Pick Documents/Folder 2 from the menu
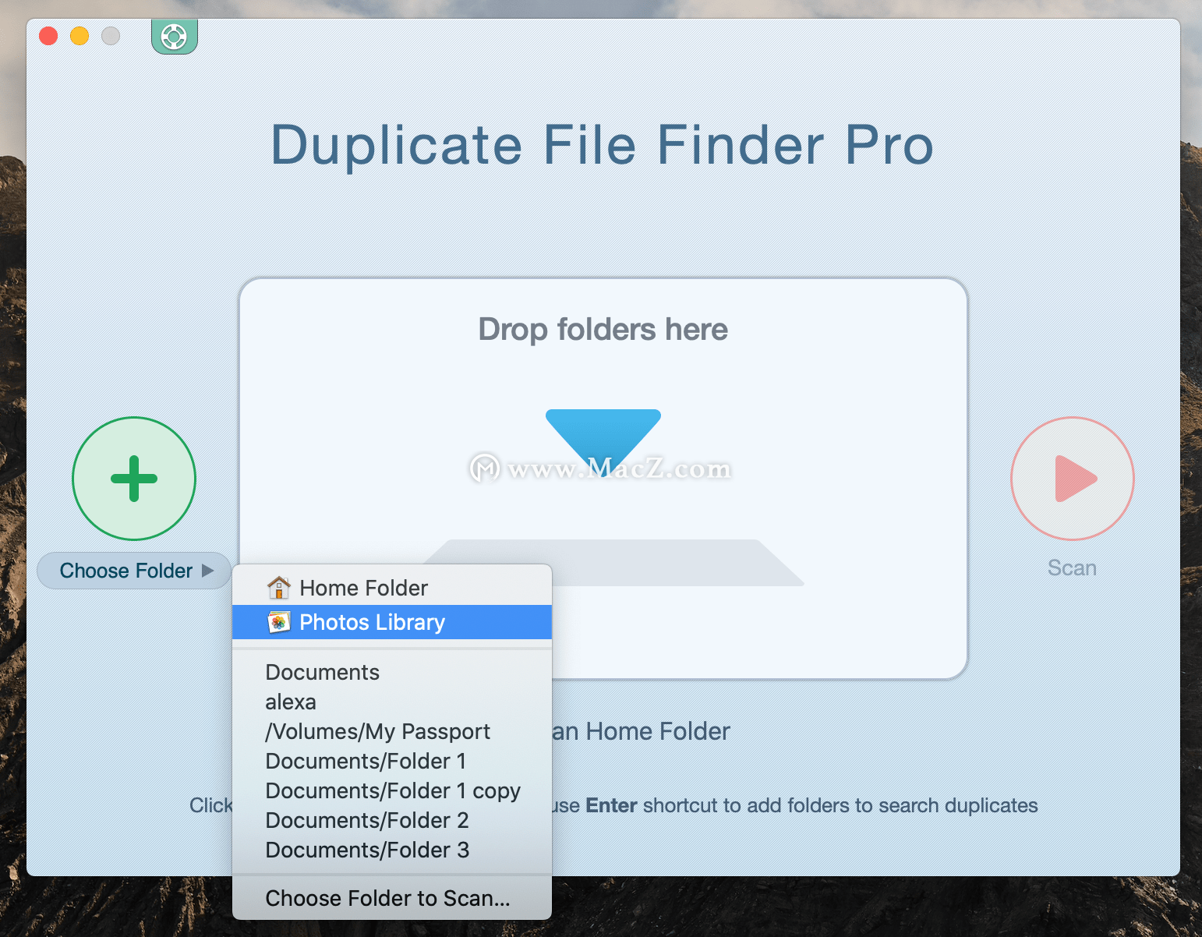The width and height of the screenshot is (1202, 937). tap(392, 820)
